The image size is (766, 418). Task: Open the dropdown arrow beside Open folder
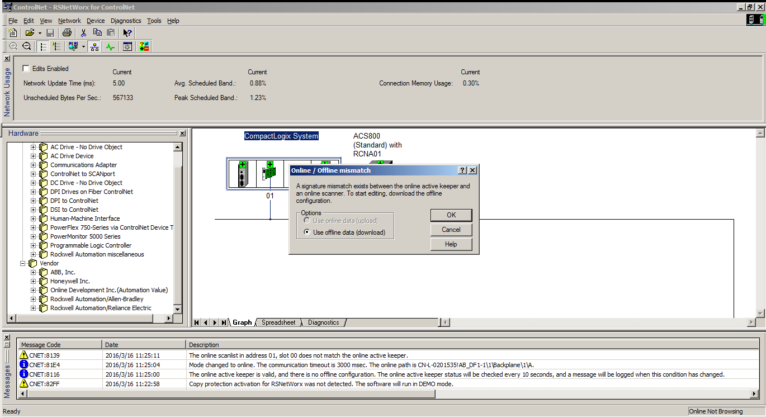point(40,33)
